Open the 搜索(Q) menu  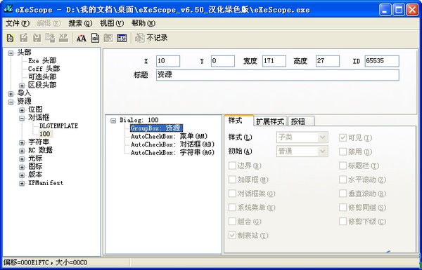coord(80,23)
